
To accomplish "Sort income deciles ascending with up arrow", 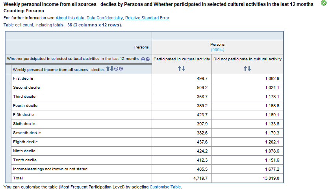I will tap(108, 69).
